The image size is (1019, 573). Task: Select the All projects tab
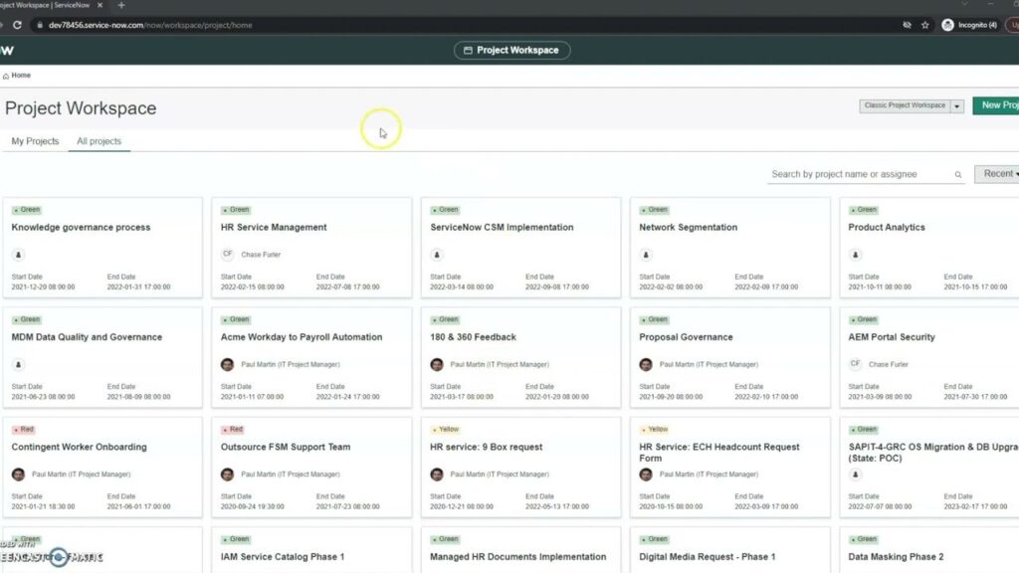(x=99, y=141)
